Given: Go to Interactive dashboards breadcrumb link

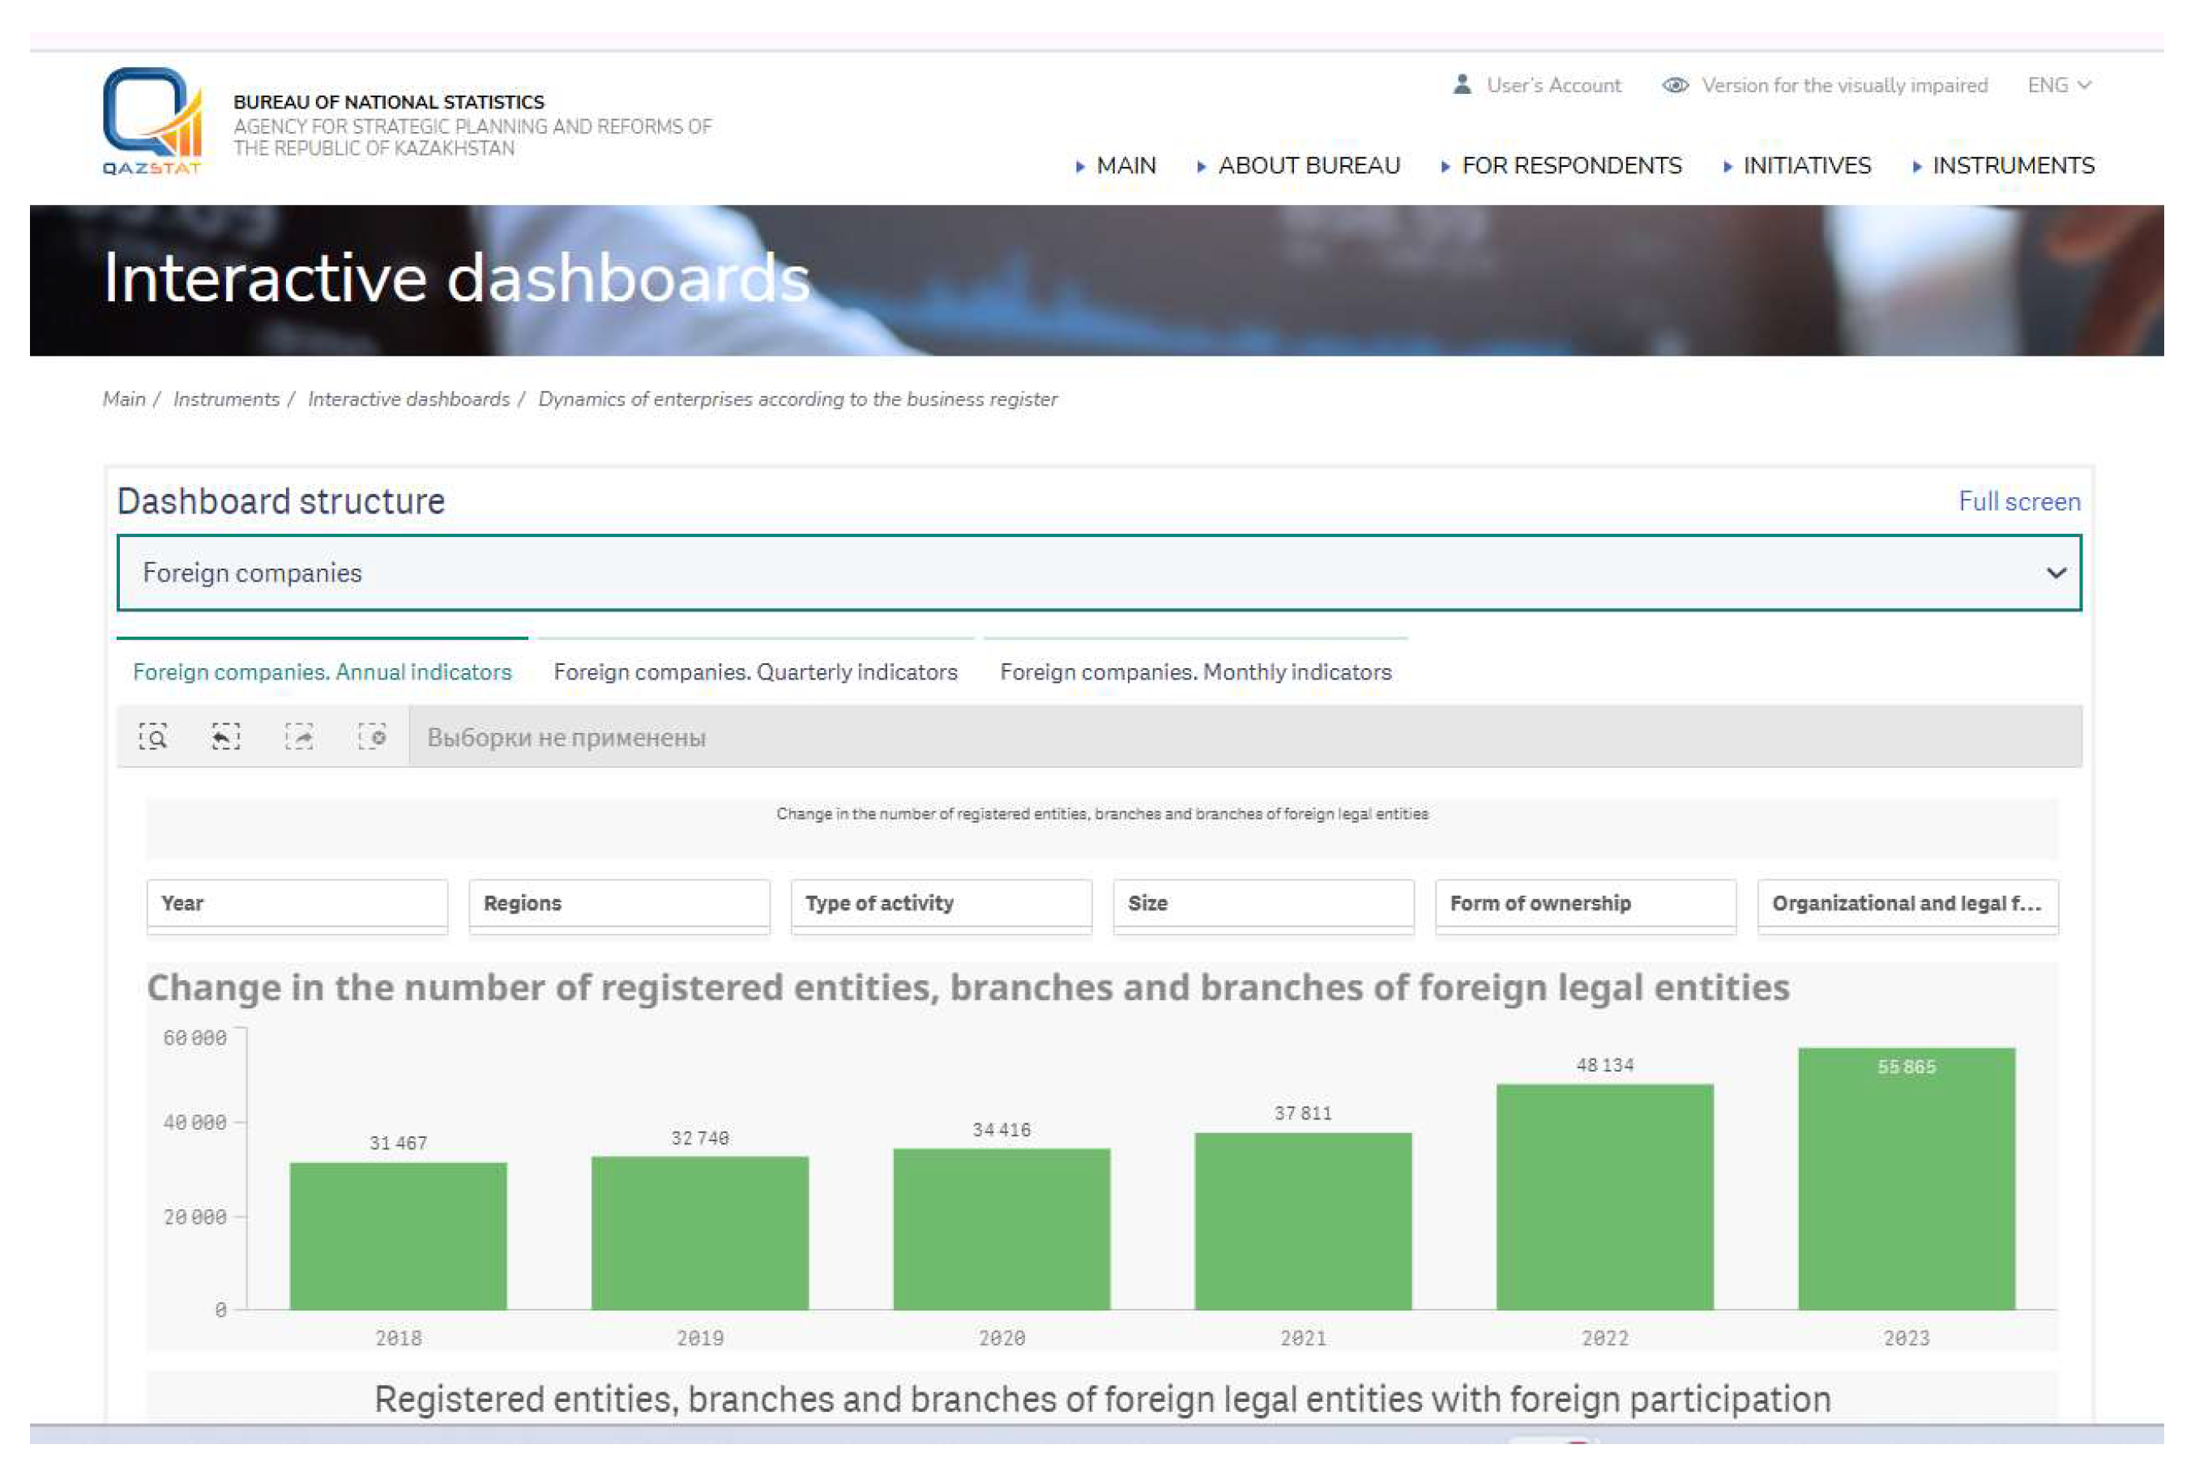Looking at the screenshot, I should 408,399.
